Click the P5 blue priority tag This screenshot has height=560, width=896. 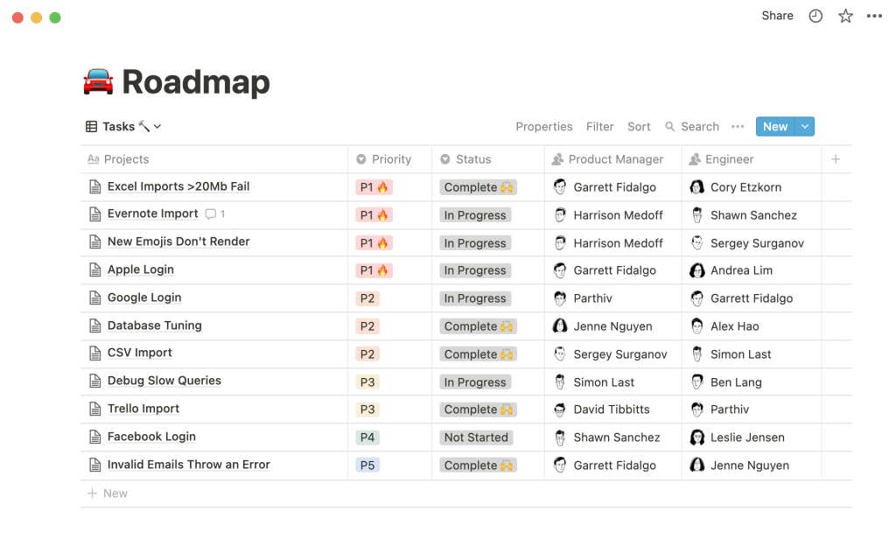pyautogui.click(x=367, y=465)
